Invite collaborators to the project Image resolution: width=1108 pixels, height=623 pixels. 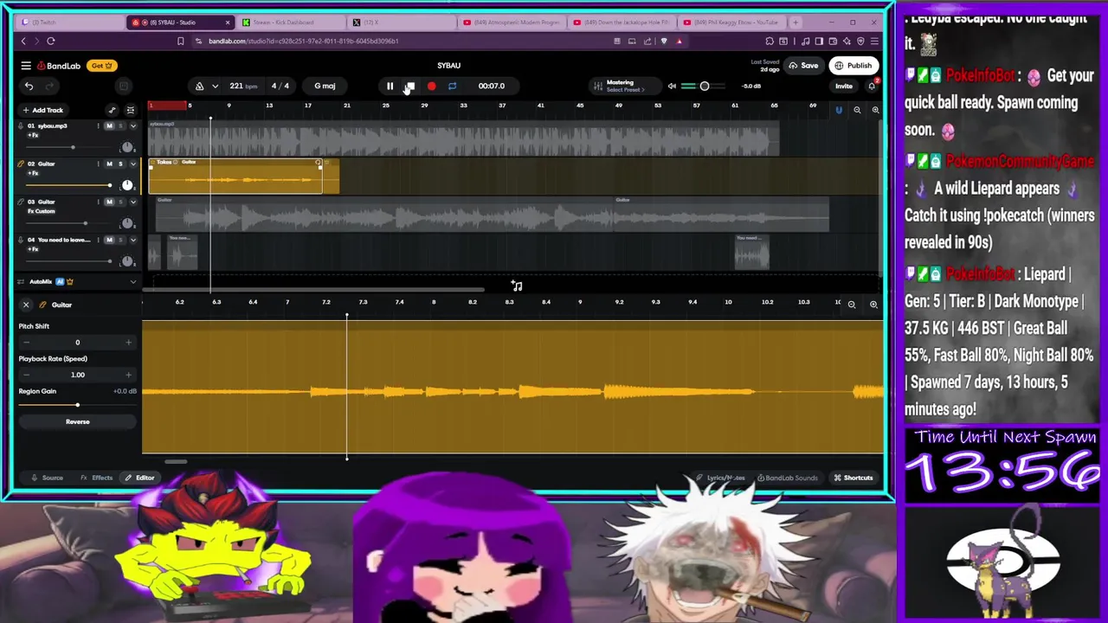[x=843, y=86]
